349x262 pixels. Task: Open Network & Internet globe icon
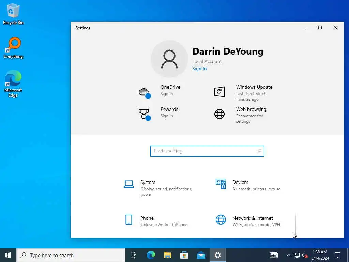(221, 220)
